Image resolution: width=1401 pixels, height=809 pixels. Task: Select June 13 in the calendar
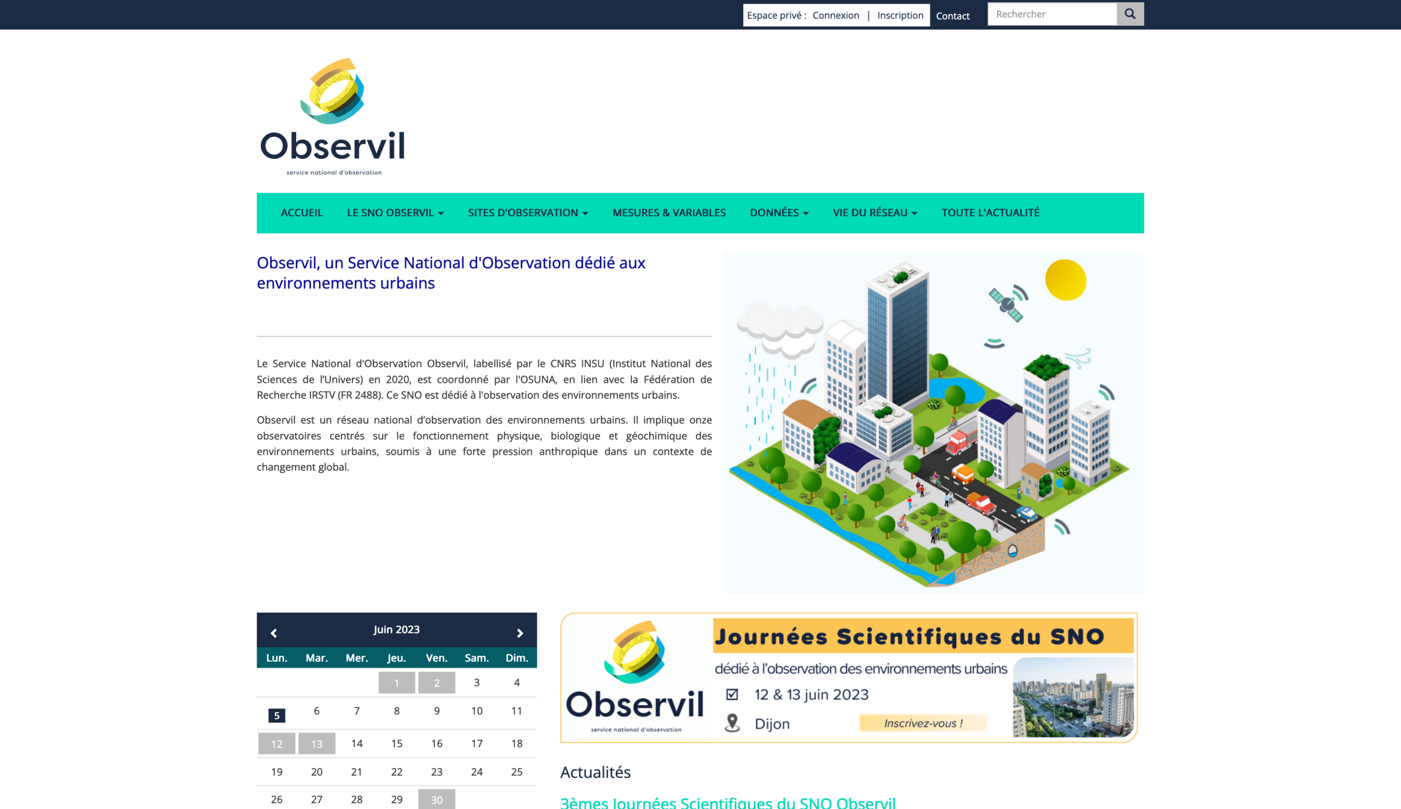pyautogui.click(x=317, y=744)
